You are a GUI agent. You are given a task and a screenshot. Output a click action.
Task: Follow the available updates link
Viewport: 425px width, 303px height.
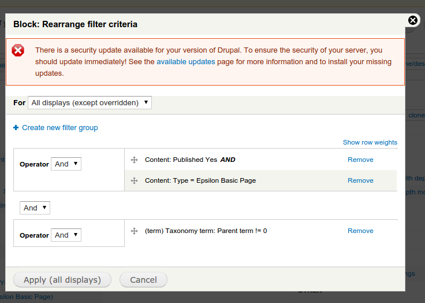(186, 62)
